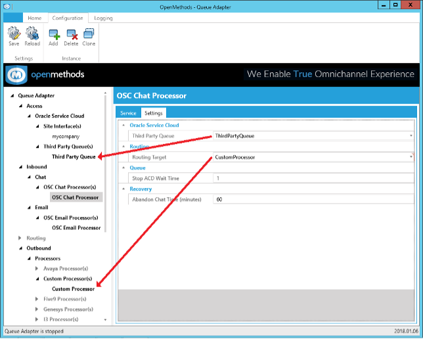
Task: Collapse the Queue Adapter root node
Action: (12, 95)
